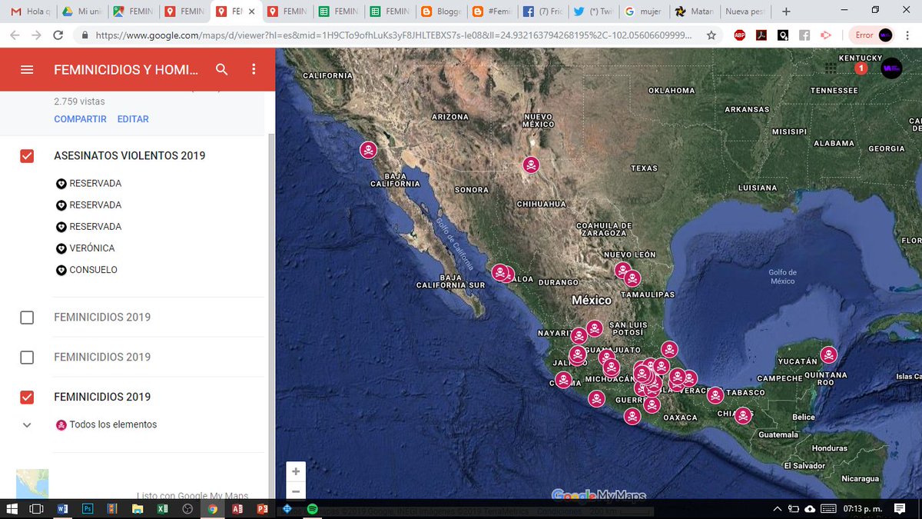Bookmark this page with star icon
This screenshot has width=922, height=519.
711,35
